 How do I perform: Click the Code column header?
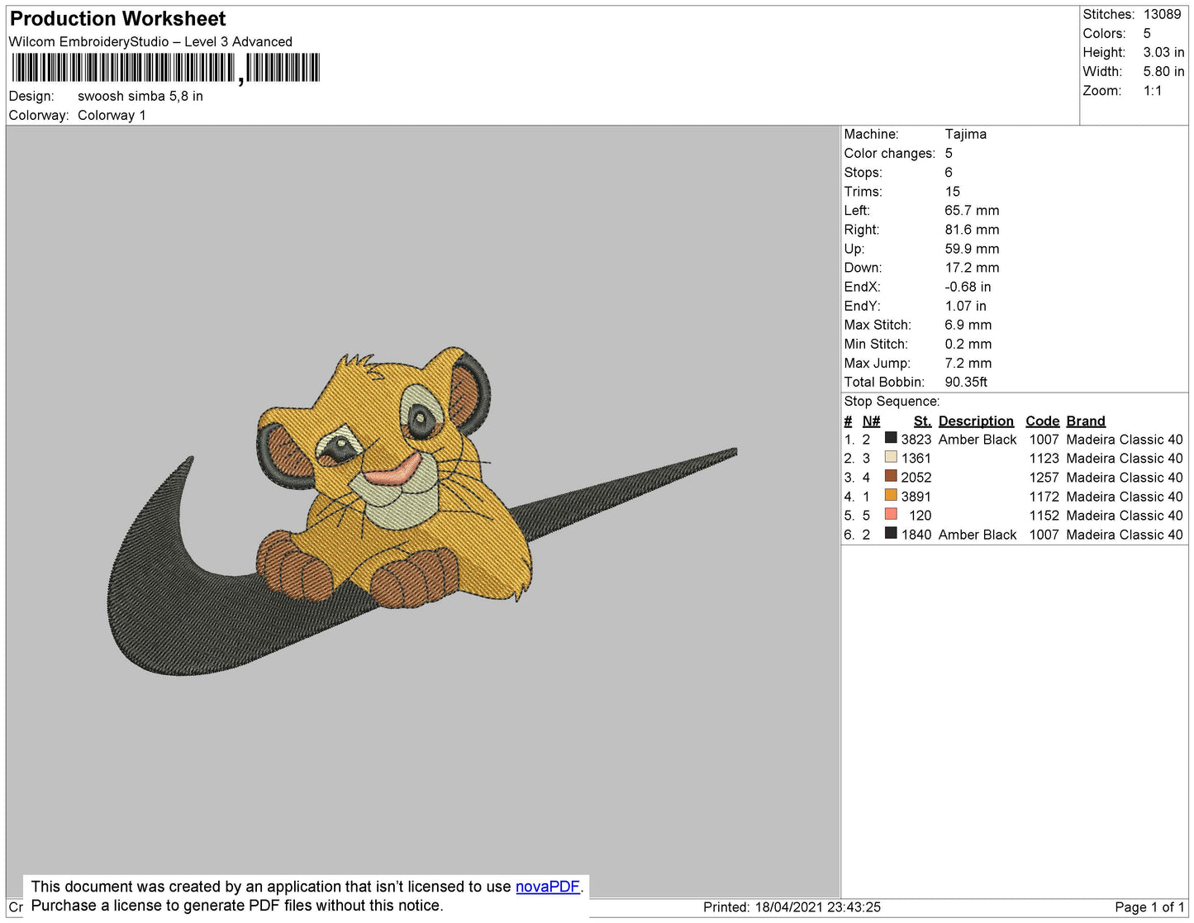pyautogui.click(x=1042, y=421)
